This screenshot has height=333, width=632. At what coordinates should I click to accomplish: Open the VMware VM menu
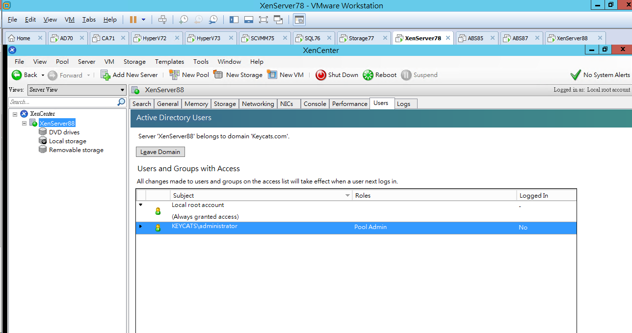[70, 20]
